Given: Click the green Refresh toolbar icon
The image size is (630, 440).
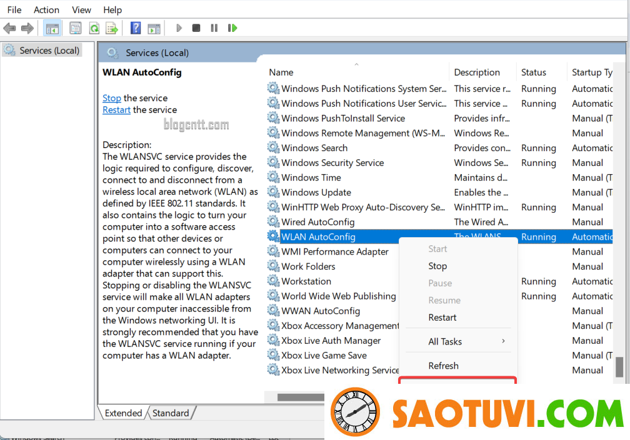Looking at the screenshot, I should (x=94, y=28).
